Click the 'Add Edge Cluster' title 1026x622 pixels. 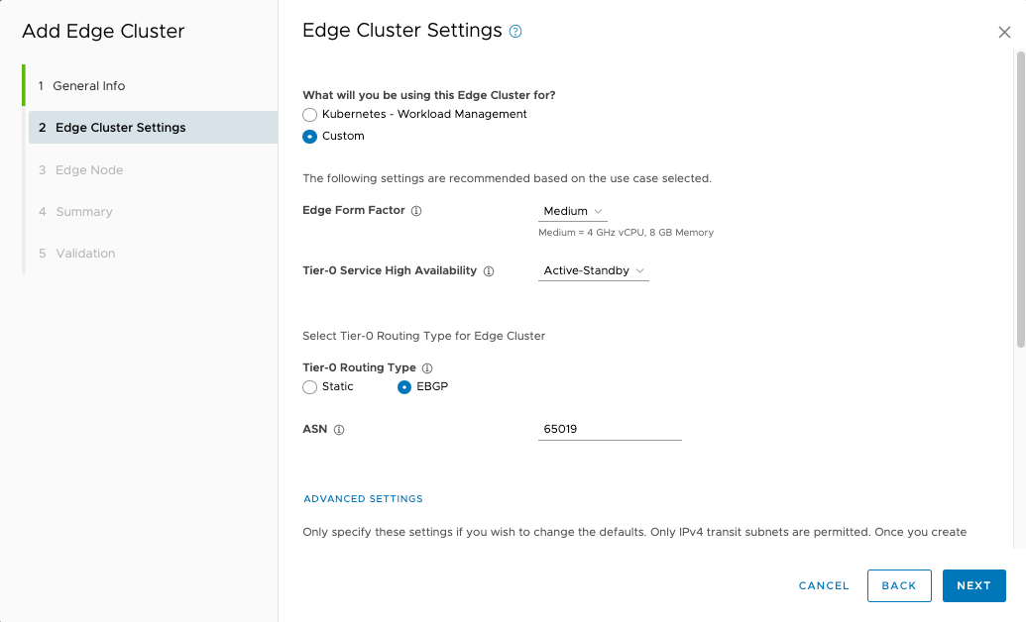click(103, 31)
